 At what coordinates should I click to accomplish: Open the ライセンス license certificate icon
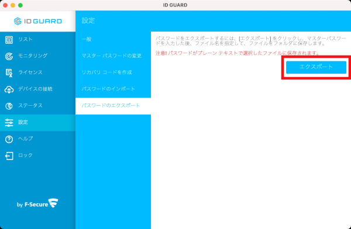click(9, 72)
